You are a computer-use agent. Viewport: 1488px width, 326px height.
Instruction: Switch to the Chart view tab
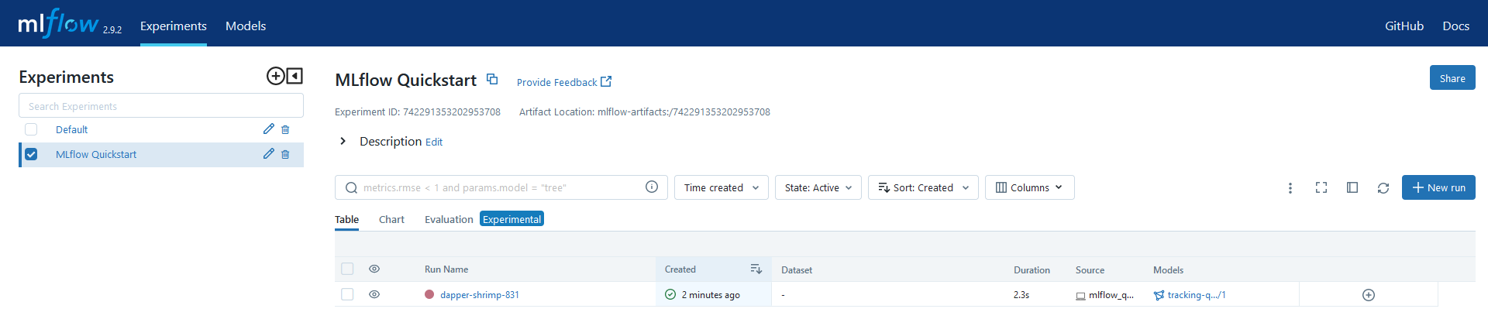pos(391,219)
